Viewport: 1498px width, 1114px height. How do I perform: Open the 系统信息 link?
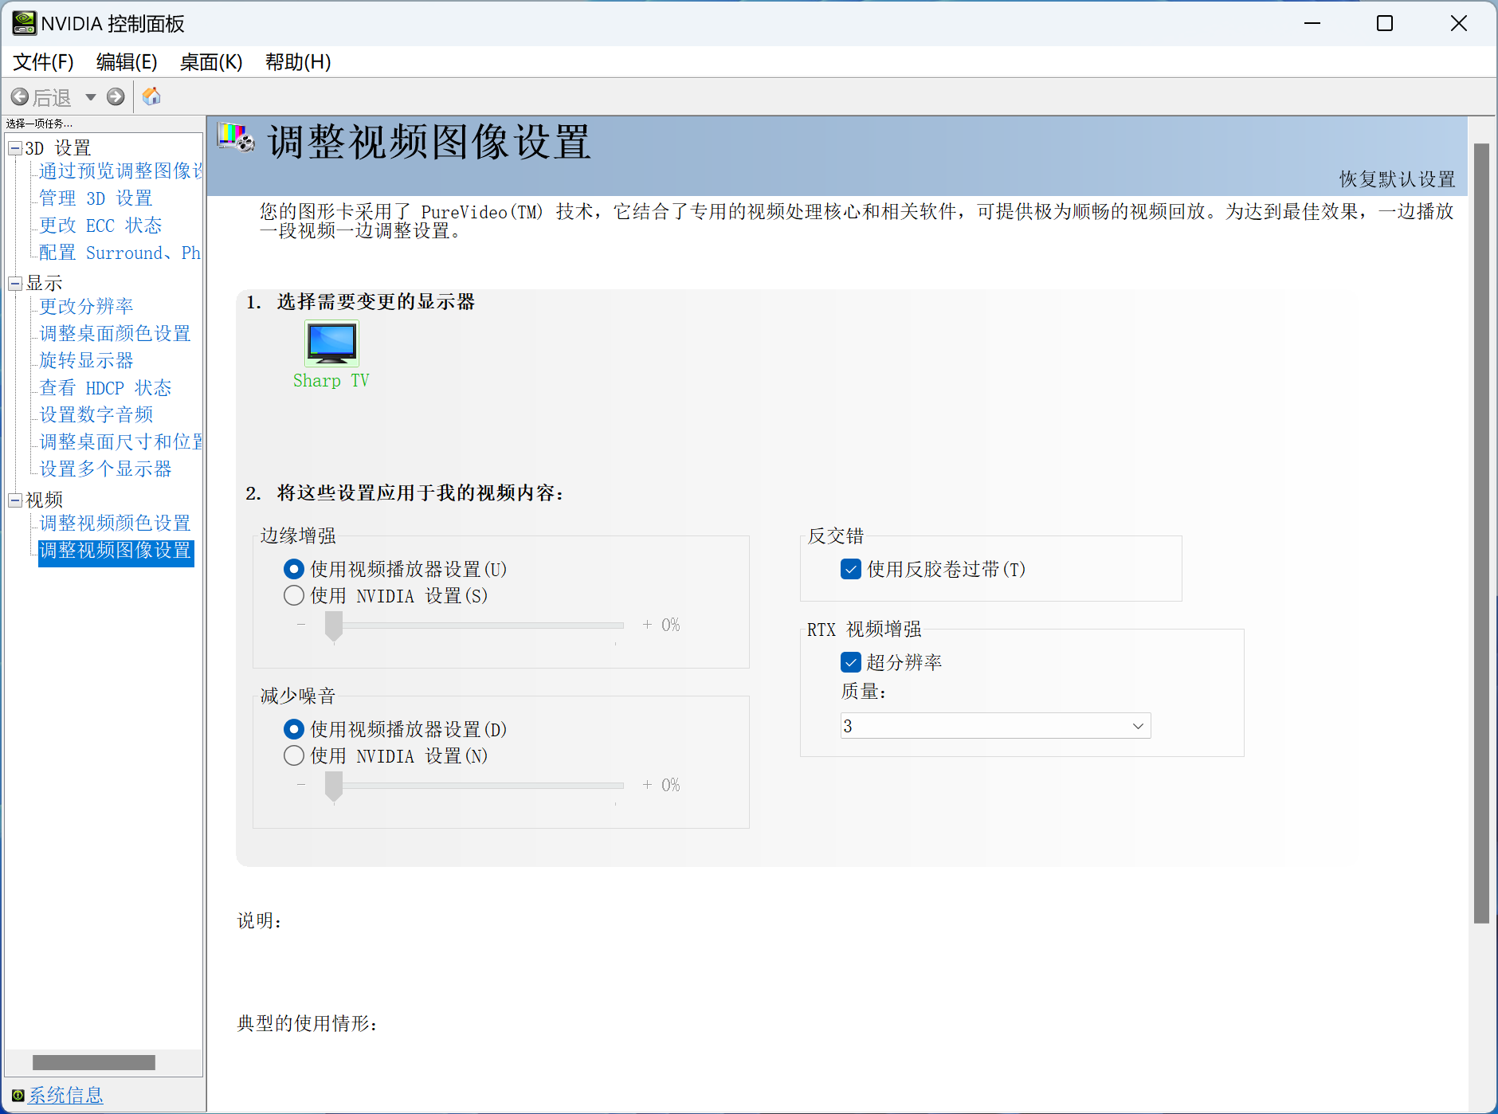tap(65, 1096)
